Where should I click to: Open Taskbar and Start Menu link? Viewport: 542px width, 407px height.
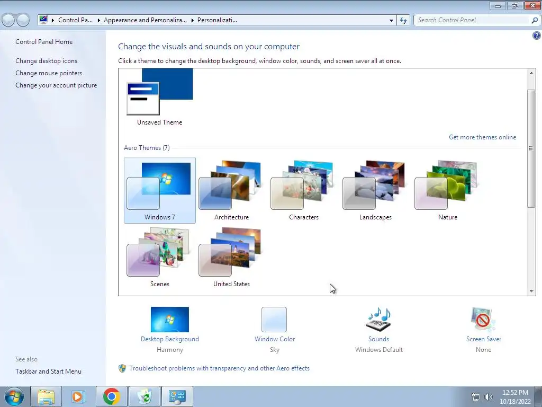(x=48, y=371)
